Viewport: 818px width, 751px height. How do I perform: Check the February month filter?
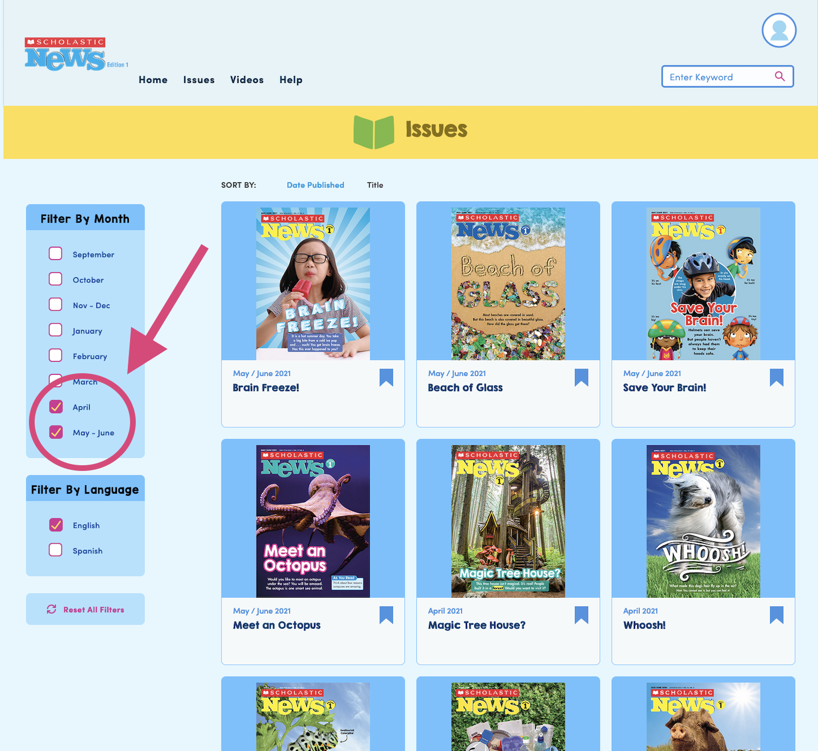pos(56,356)
